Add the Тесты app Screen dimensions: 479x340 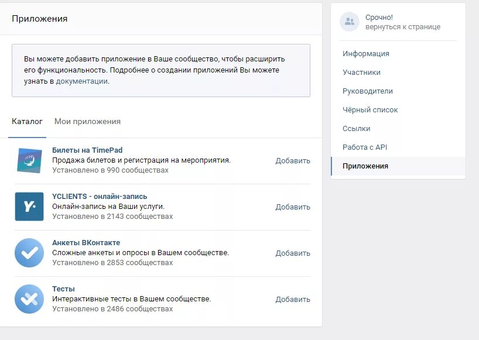point(293,300)
